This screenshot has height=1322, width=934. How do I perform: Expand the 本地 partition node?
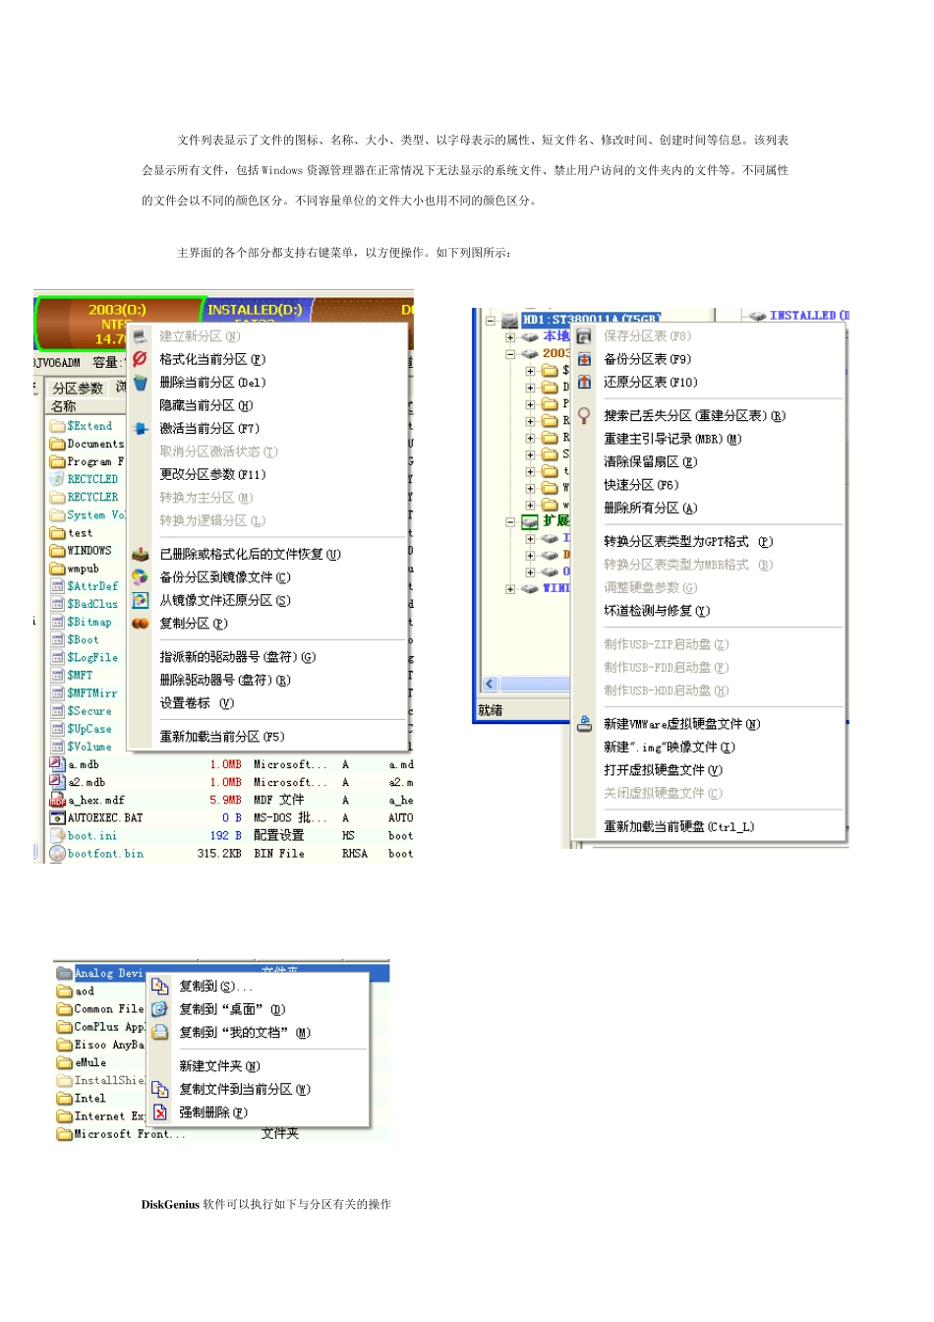coord(510,336)
